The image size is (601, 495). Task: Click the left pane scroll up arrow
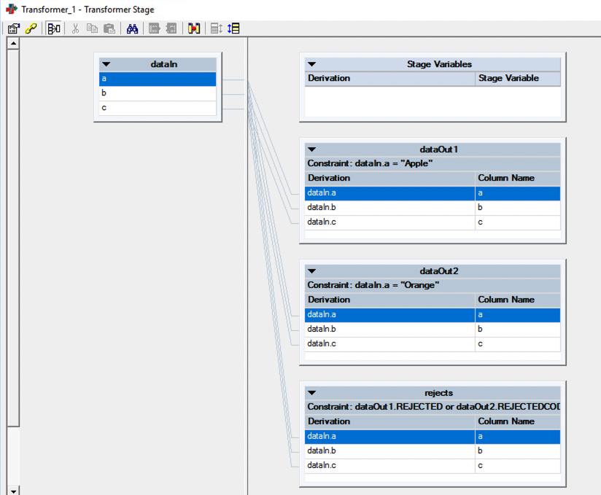click(x=12, y=44)
